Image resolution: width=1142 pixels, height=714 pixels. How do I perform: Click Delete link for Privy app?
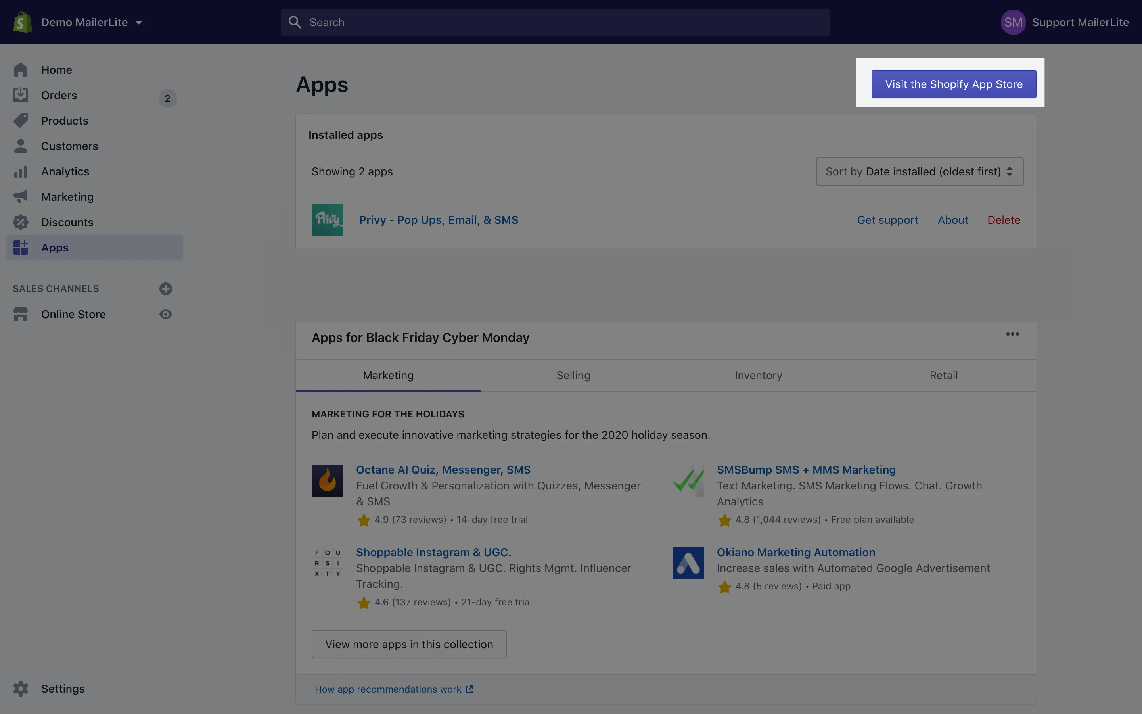point(1003,220)
